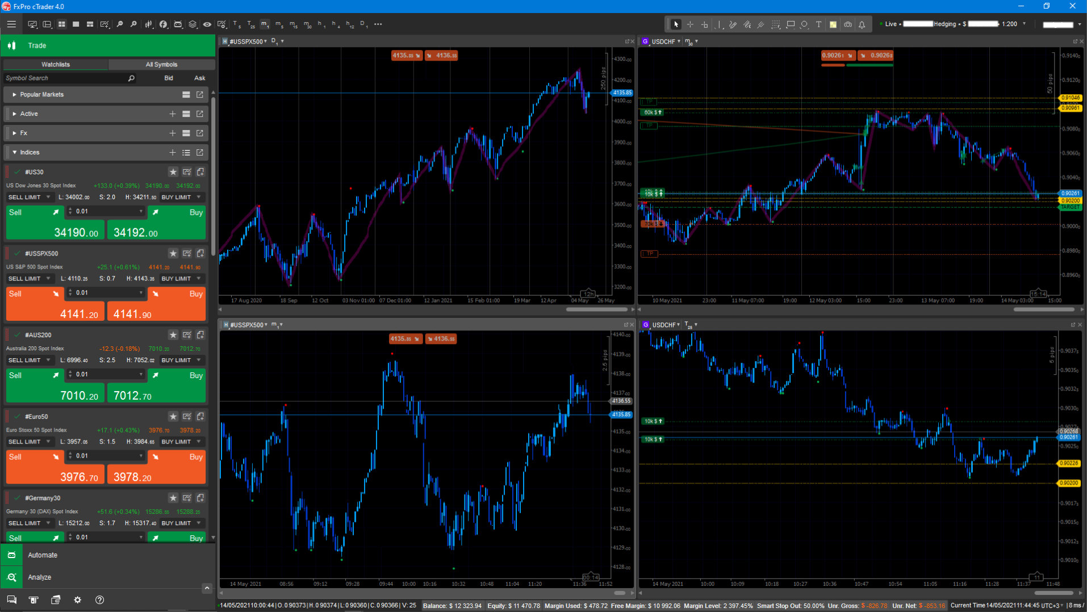Click Buy 34192.00 for #US30
This screenshot has width=1087, height=612.
coord(156,222)
